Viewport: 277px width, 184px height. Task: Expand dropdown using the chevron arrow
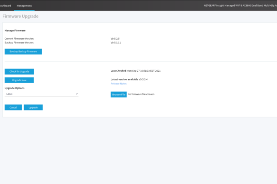pos(77,94)
